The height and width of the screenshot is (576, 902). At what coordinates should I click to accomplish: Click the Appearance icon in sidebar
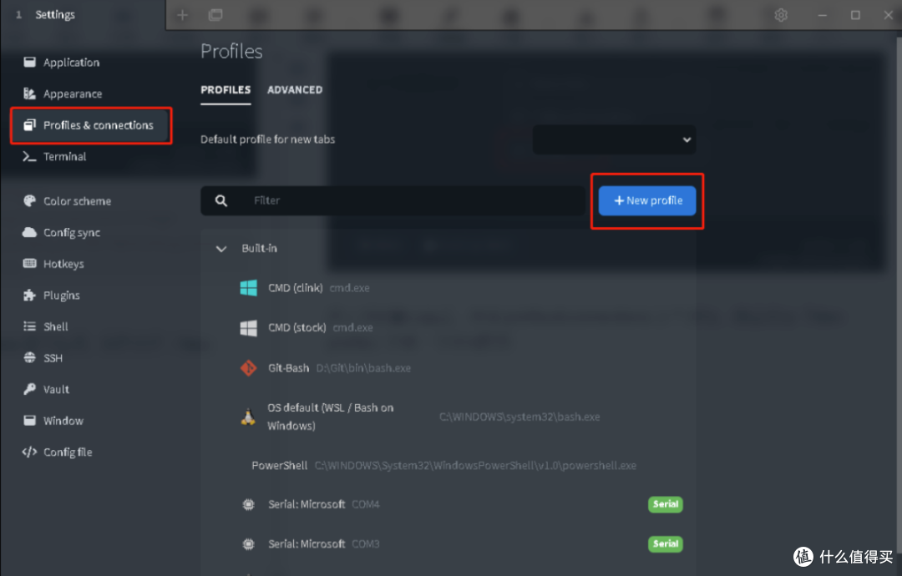click(29, 93)
